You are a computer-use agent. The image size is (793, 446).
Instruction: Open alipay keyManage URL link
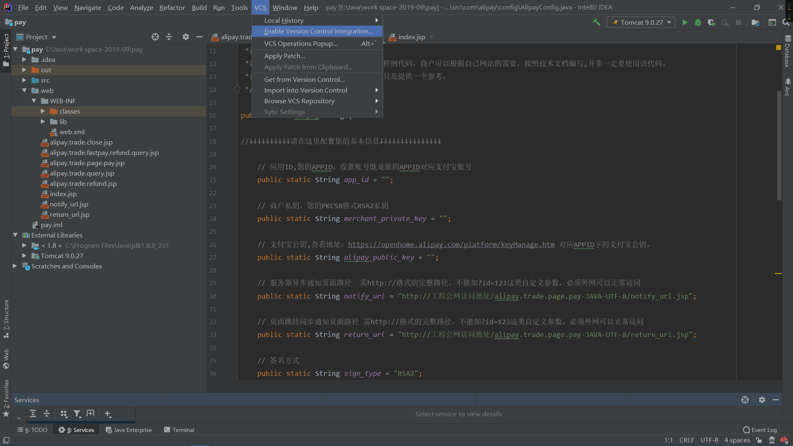451,244
